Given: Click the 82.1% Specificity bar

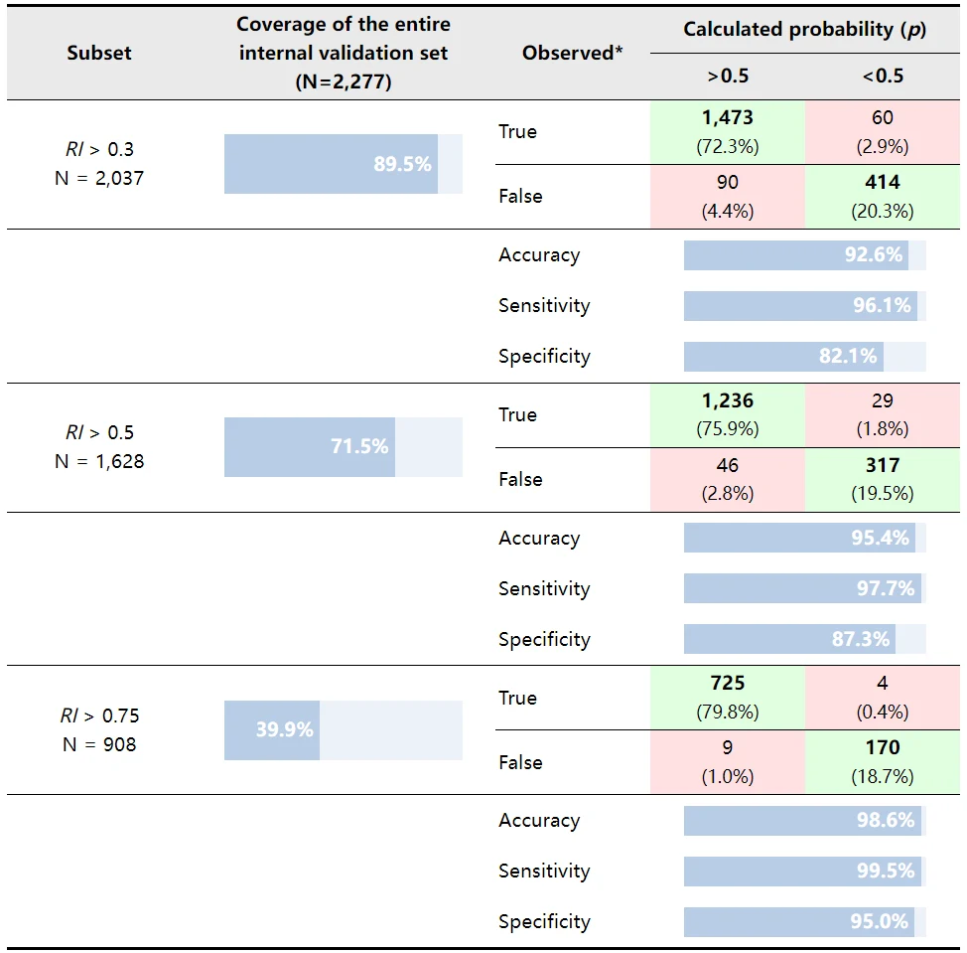Looking at the screenshot, I should tap(805, 356).
